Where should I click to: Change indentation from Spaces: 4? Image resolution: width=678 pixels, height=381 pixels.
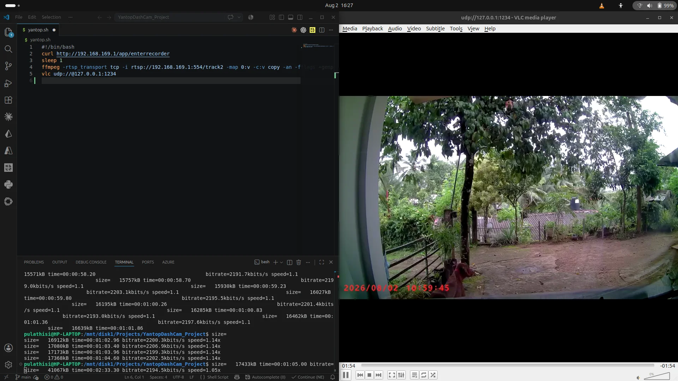coord(158,377)
